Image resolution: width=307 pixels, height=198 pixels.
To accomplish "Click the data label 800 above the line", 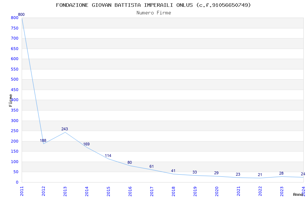I will 21,14.
